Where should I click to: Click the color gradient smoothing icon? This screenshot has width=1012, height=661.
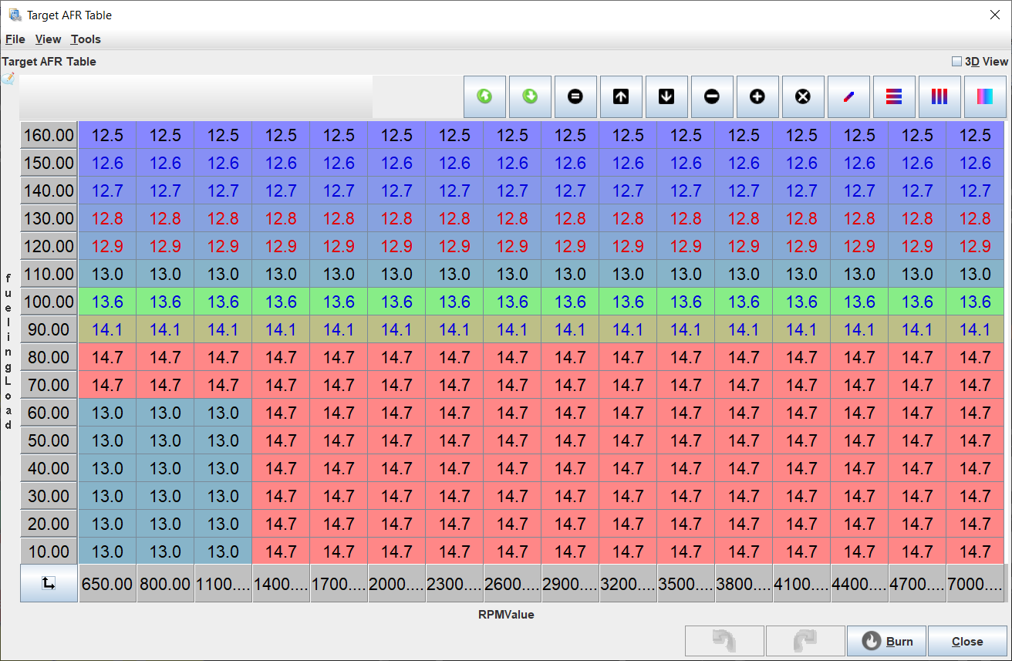[x=985, y=96]
